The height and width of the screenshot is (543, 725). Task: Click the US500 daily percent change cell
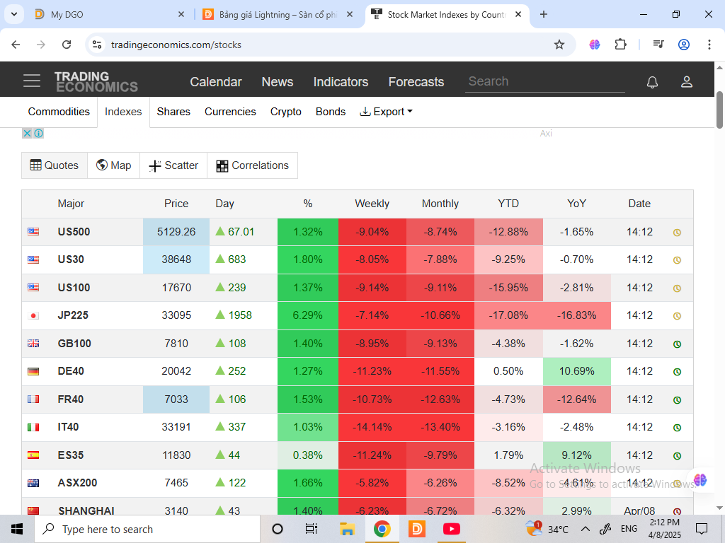307,232
